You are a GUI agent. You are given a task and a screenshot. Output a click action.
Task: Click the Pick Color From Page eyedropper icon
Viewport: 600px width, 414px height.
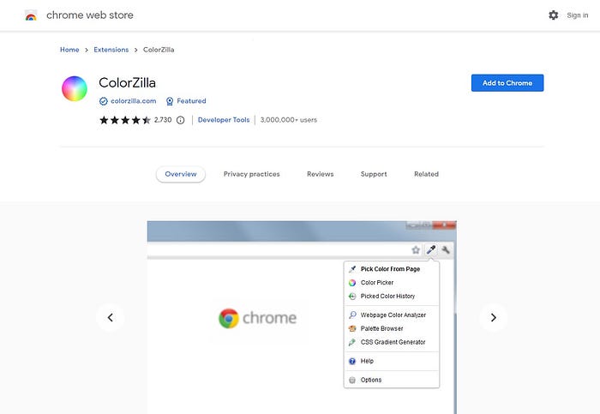point(352,269)
